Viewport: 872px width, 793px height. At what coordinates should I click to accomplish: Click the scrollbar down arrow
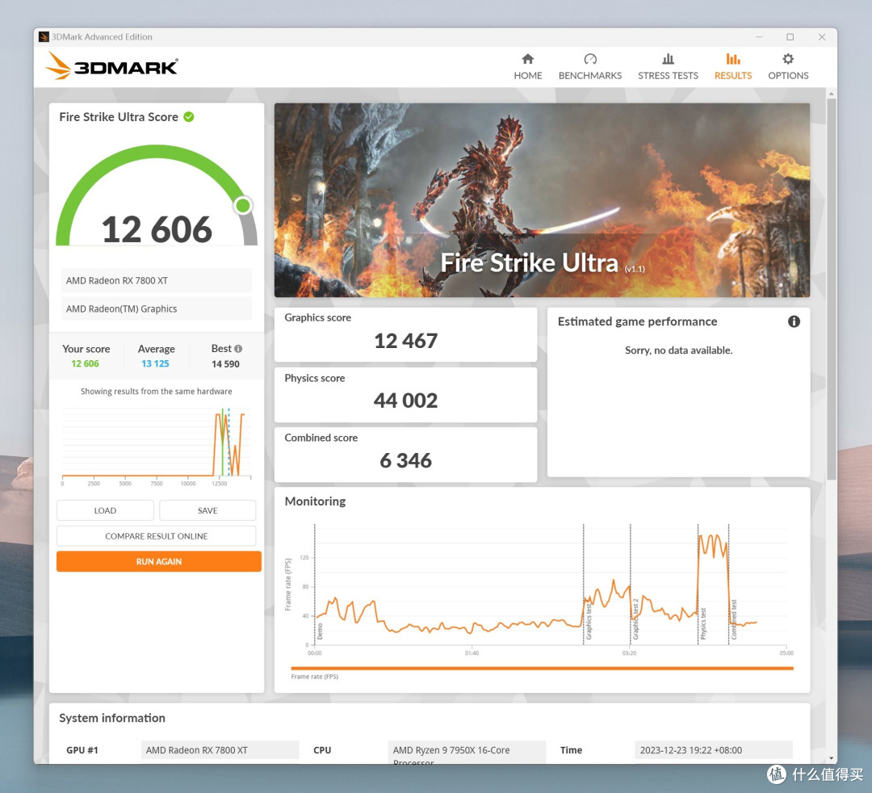click(x=832, y=758)
